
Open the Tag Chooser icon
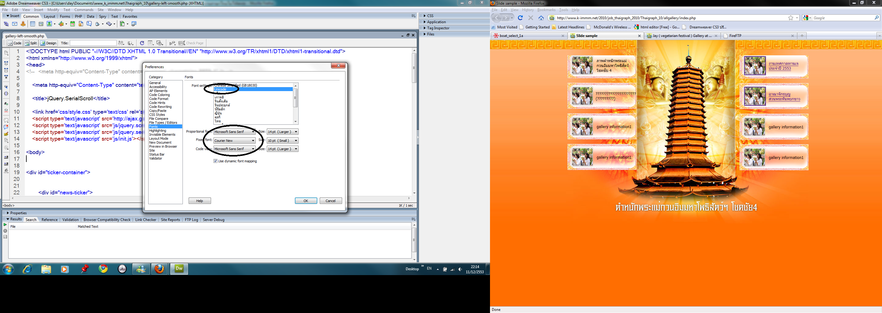click(x=134, y=24)
